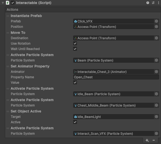Collapse the Interactable script component foldout
Screen dimensions: 161x144
[3, 3]
